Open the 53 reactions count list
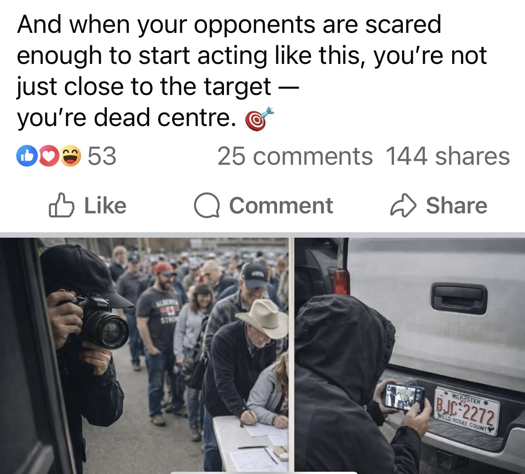The height and width of the screenshot is (474, 525). [x=102, y=156]
